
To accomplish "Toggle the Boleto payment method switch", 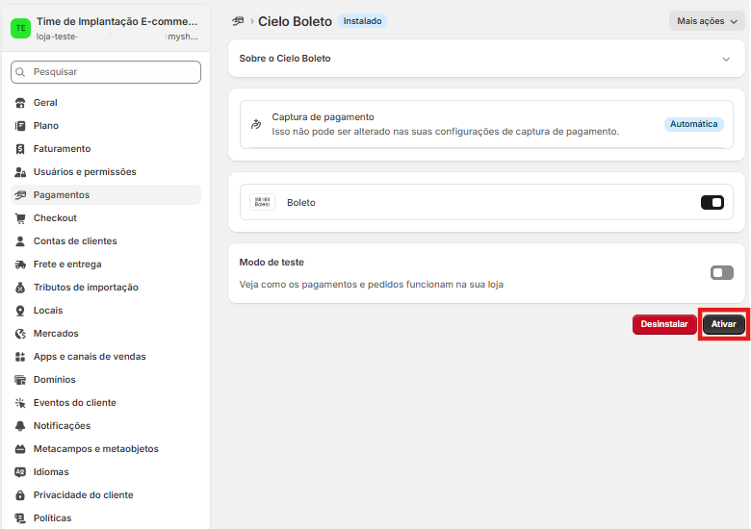I will 712,202.
